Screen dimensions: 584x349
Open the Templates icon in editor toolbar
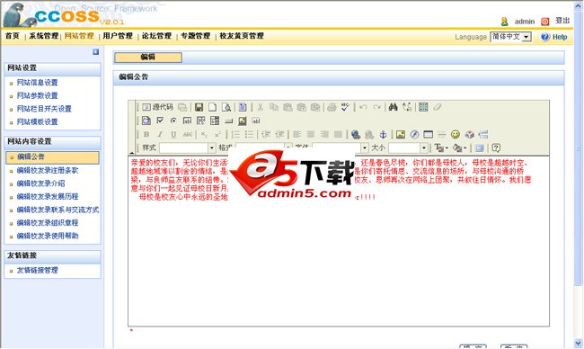pyautogui.click(x=243, y=107)
